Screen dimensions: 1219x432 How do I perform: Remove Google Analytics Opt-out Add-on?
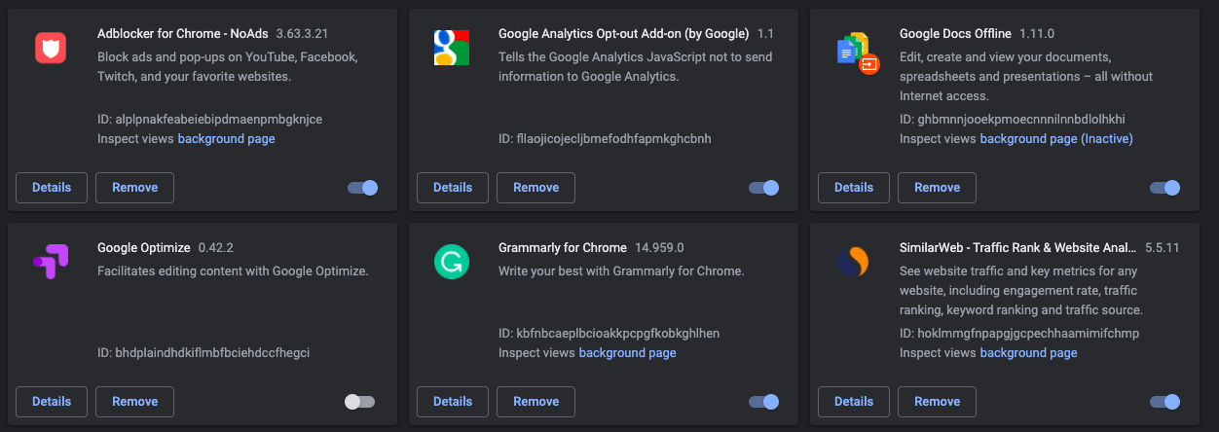tap(536, 188)
